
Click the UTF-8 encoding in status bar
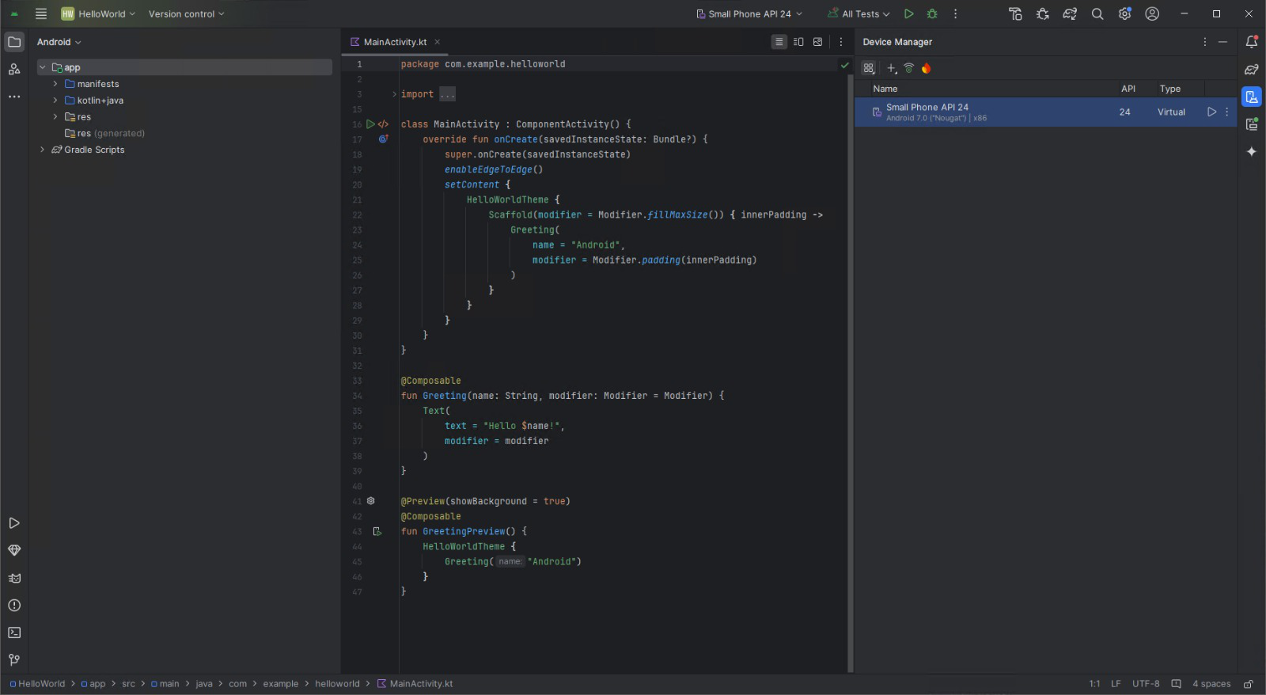[1145, 684]
